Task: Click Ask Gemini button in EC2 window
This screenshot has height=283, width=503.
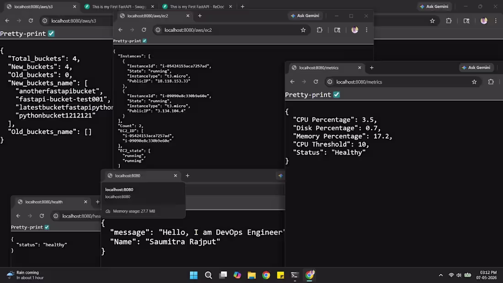Action: [x=305, y=16]
